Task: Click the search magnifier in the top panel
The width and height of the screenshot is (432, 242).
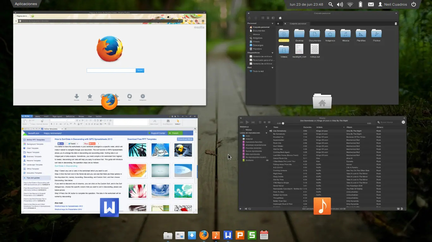Action: [x=330, y=4]
